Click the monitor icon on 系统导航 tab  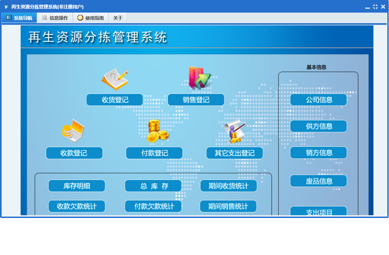tap(9, 18)
